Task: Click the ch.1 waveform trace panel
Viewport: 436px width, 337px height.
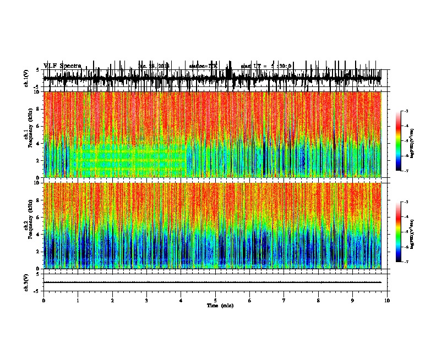Action: pos(215,78)
